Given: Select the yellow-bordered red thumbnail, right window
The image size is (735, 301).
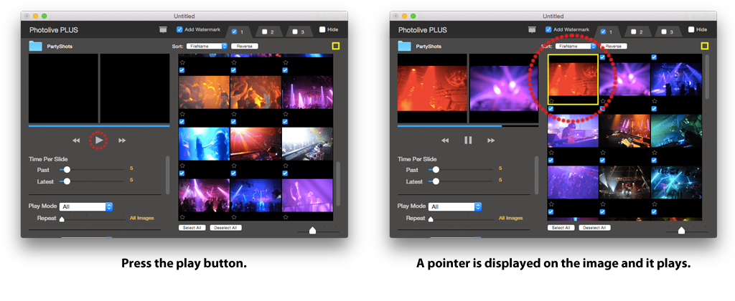Looking at the screenshot, I should coord(573,80).
